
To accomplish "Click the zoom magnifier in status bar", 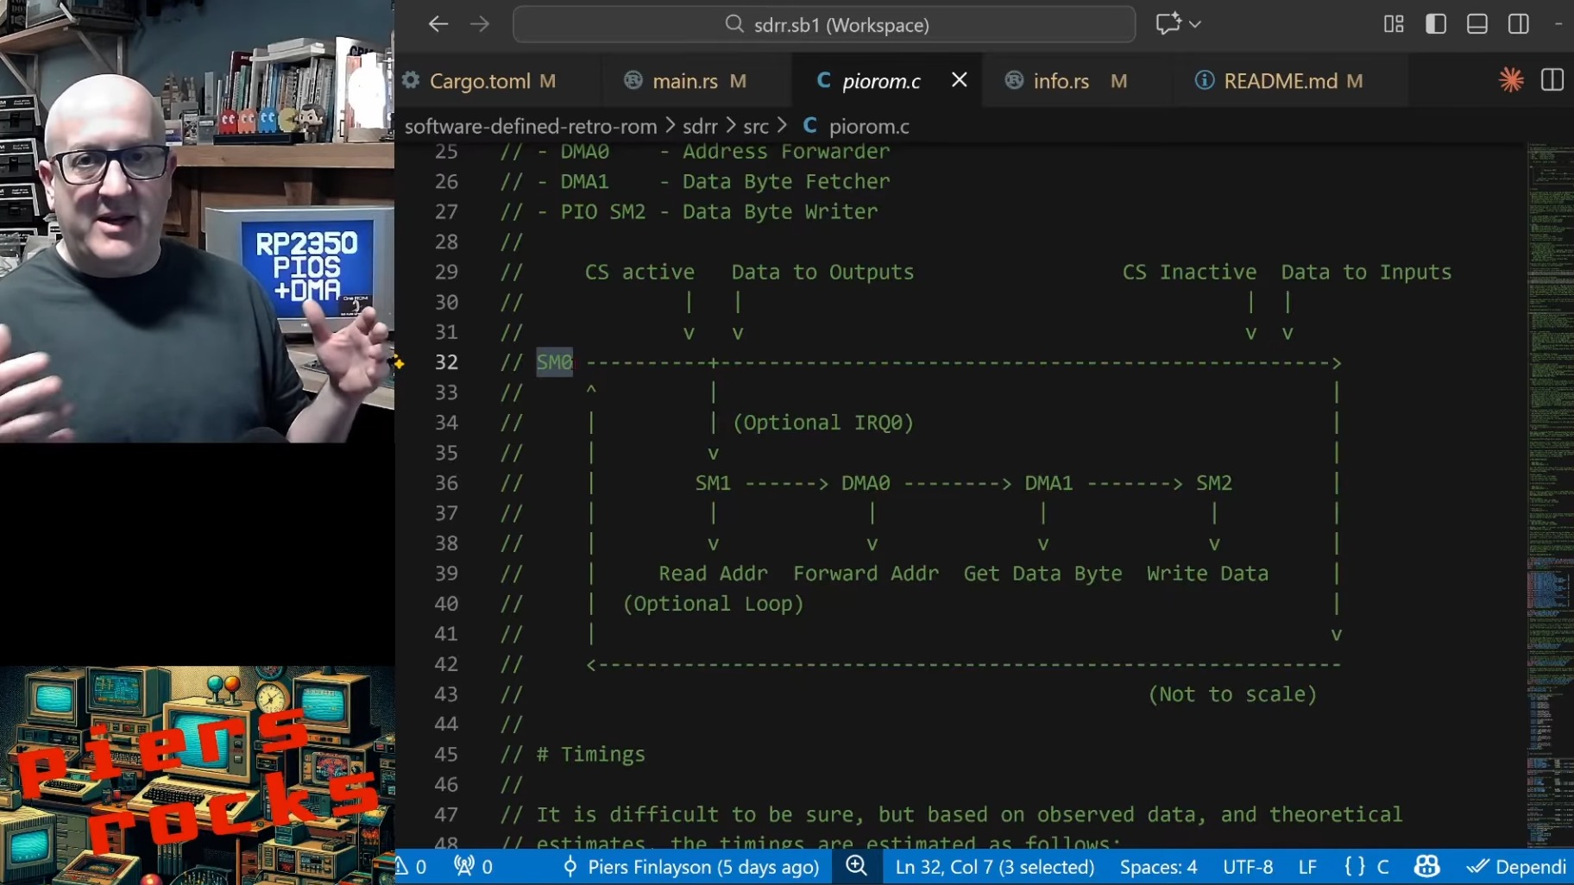I will click(x=856, y=866).
